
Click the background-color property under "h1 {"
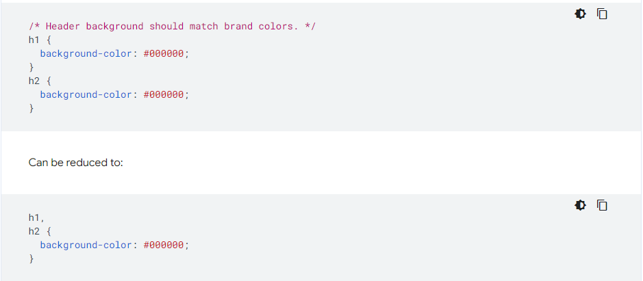[86, 53]
